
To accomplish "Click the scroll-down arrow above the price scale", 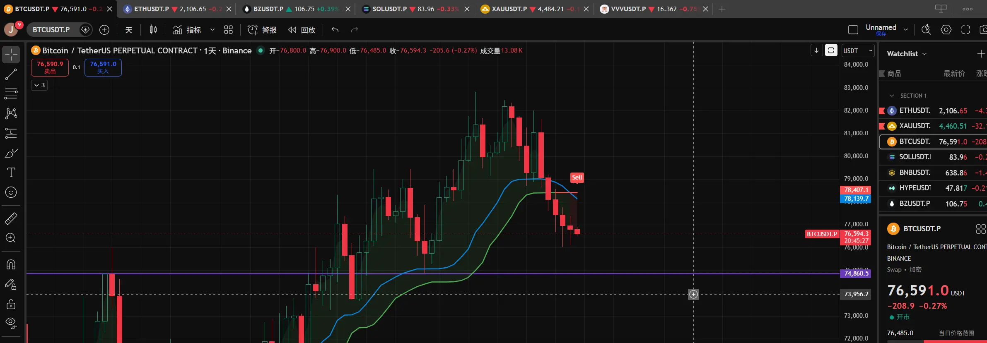I will tap(816, 50).
